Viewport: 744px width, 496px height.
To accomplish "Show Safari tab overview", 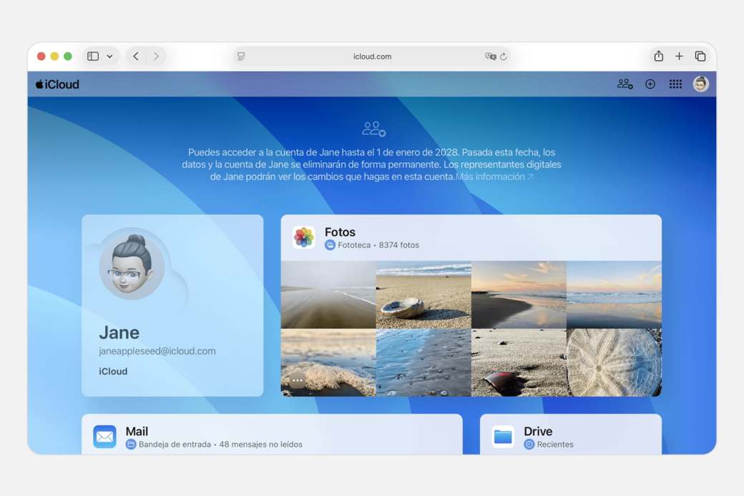I will click(x=700, y=57).
